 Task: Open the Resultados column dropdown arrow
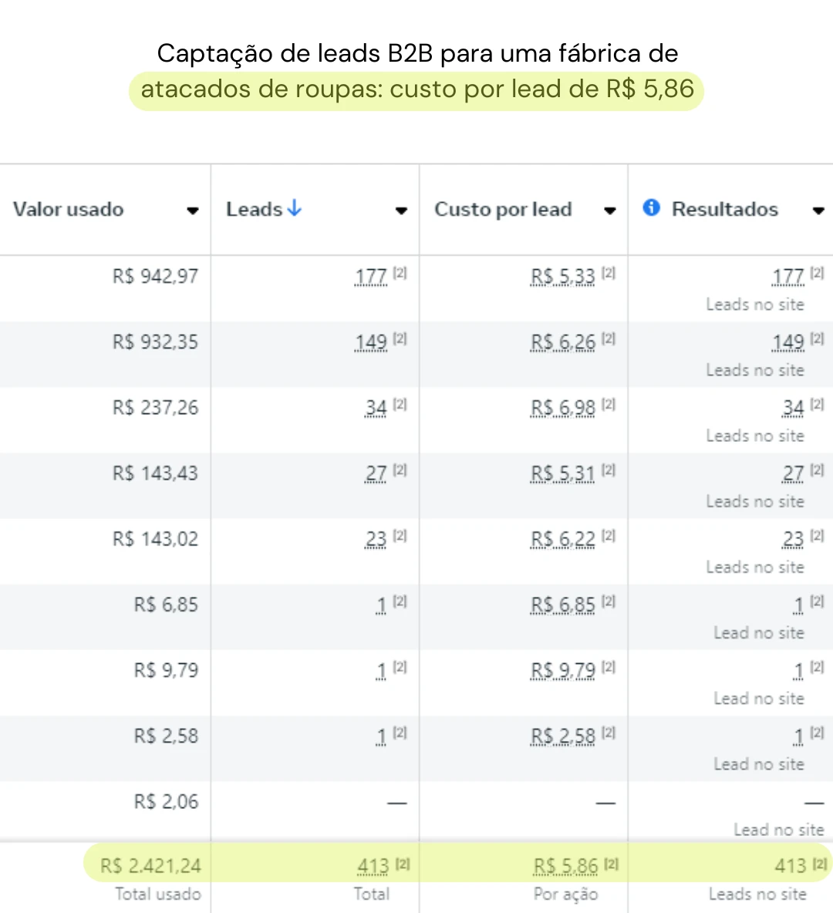coord(818,211)
